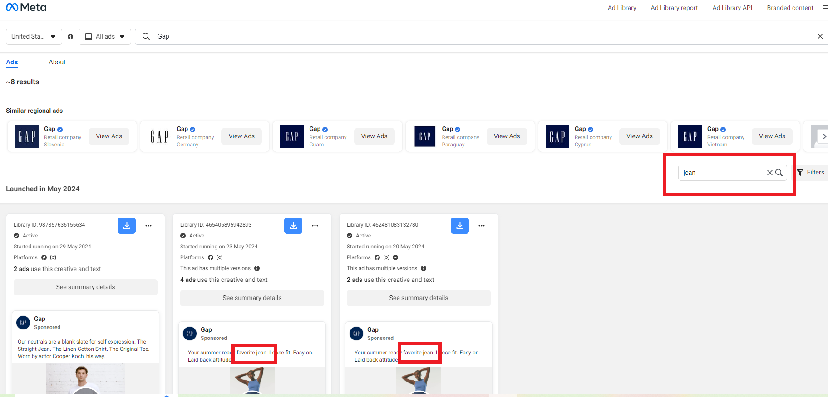This screenshot has width=828, height=397.
Task: Open the Filters panel
Action: point(811,173)
